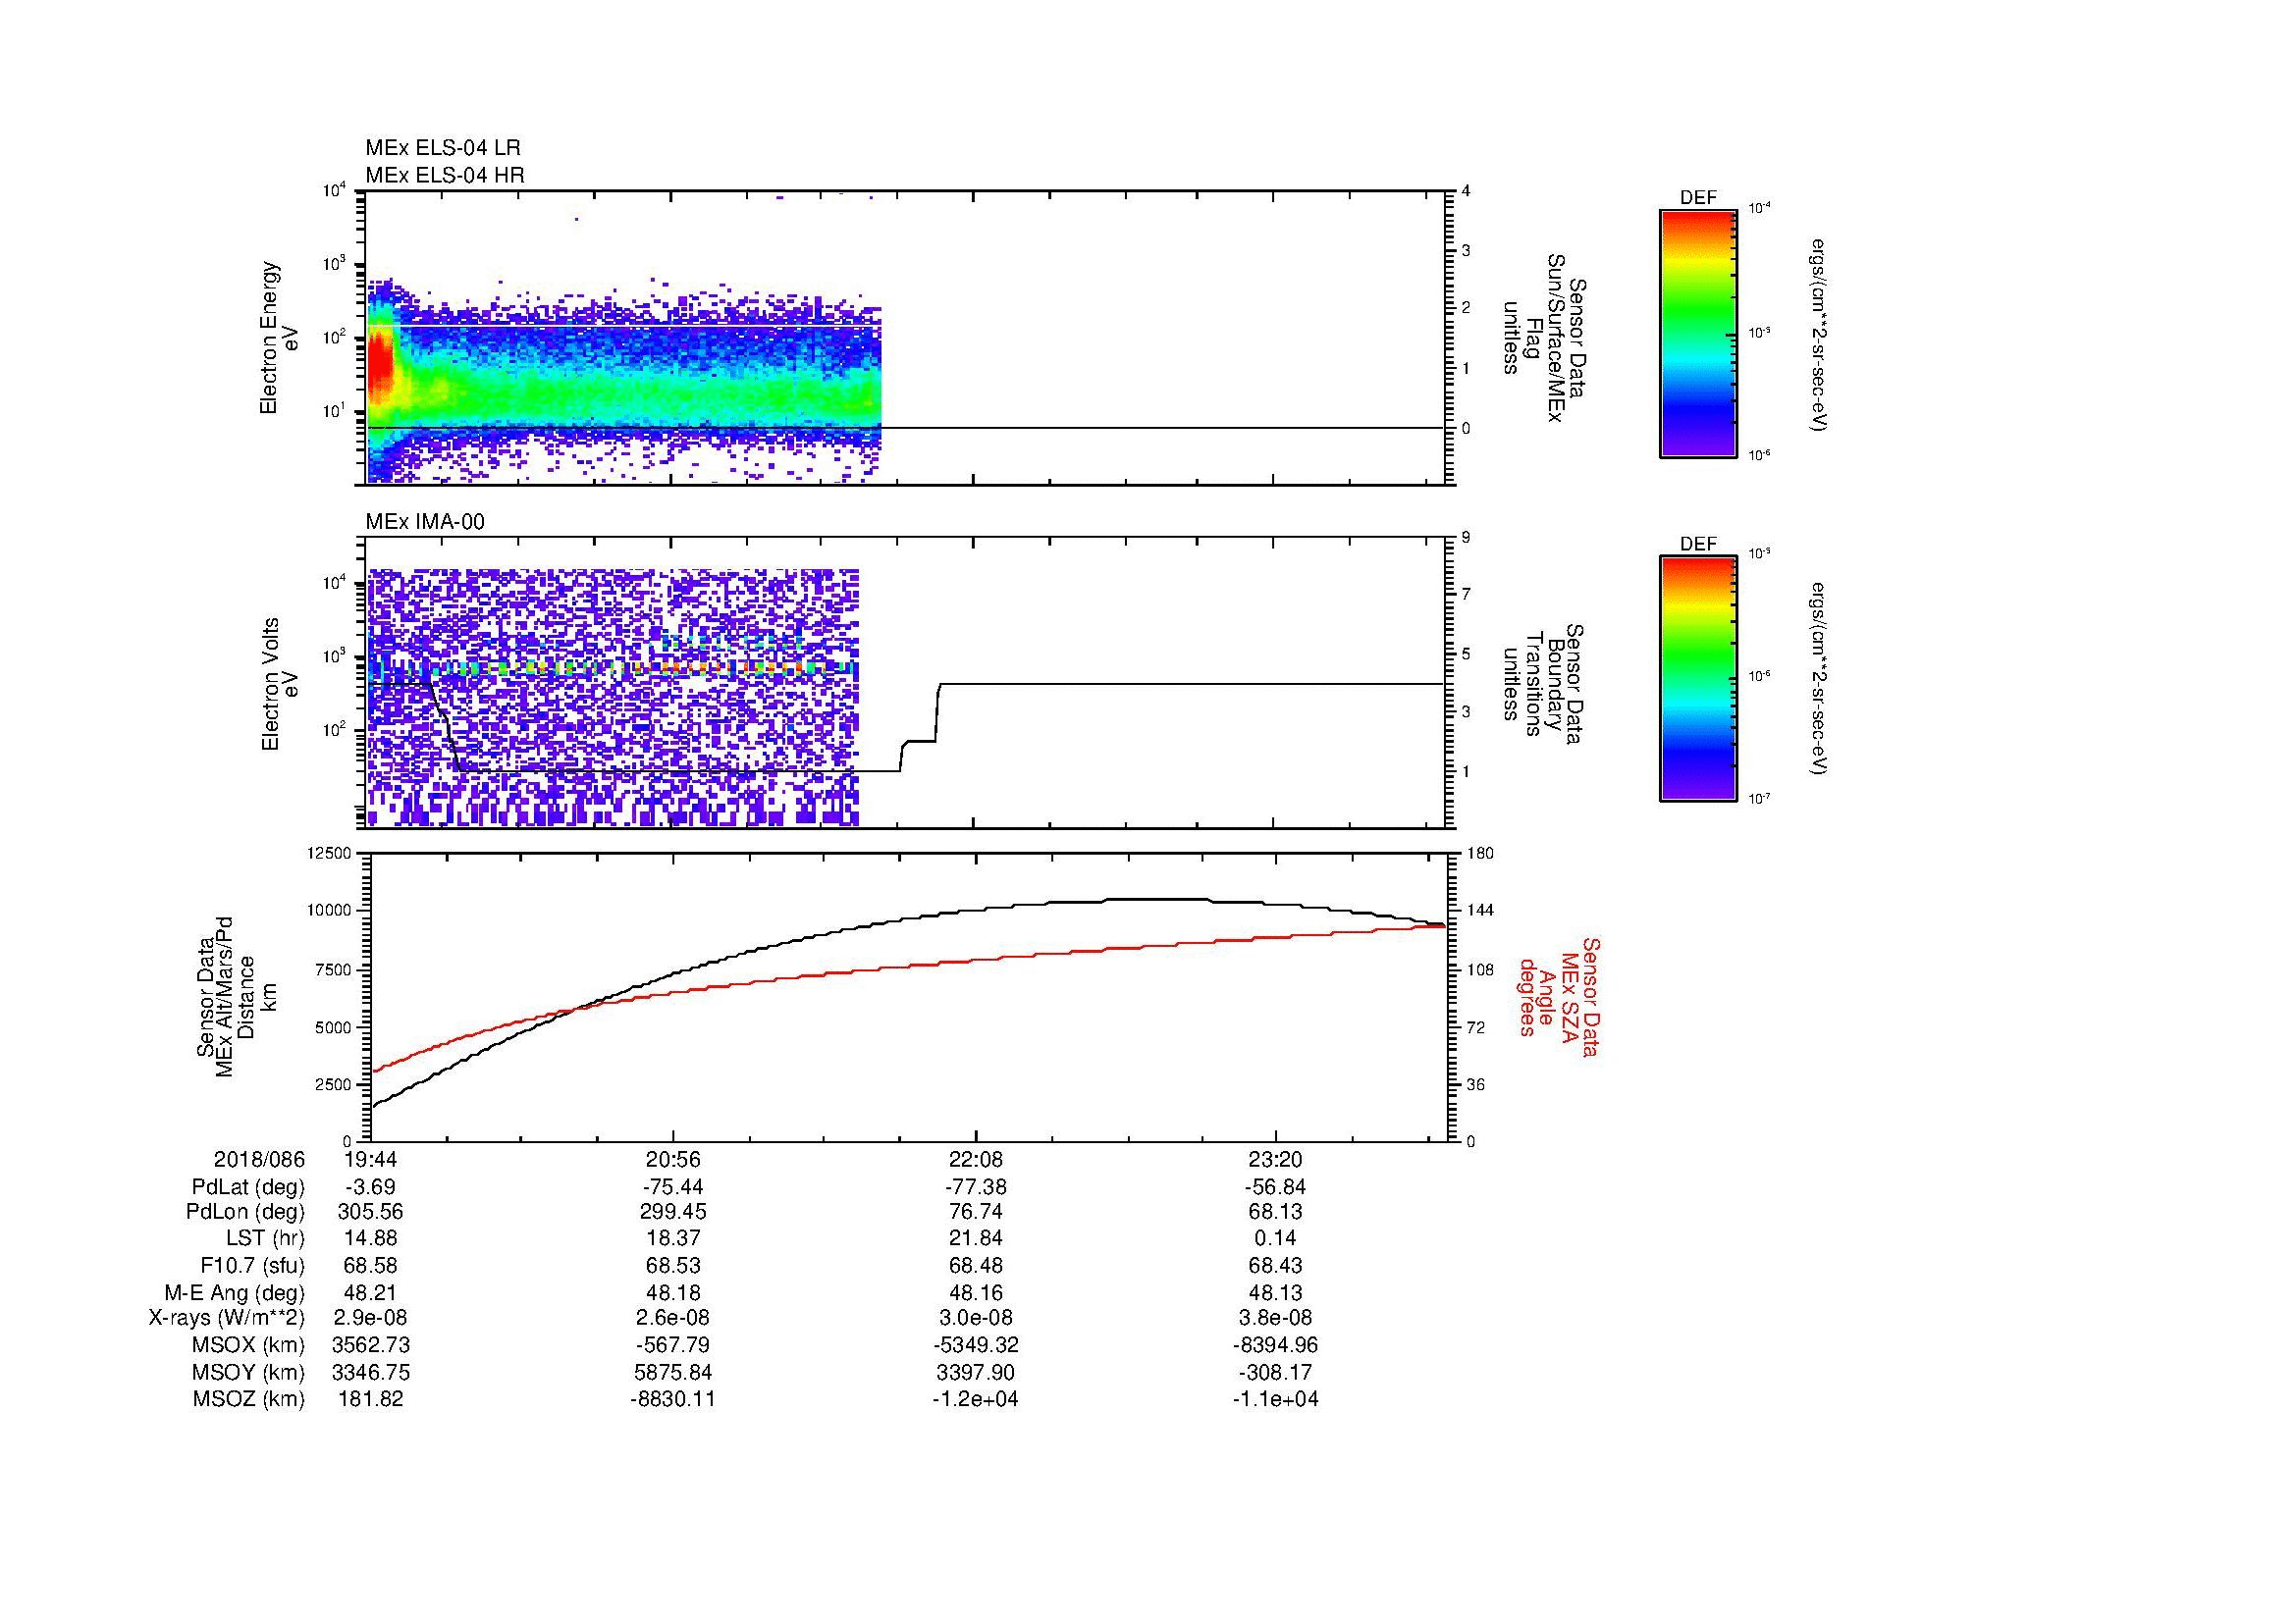Click the PdLat value '-75.44'
The width and height of the screenshot is (2296, 1622).
(x=673, y=1187)
